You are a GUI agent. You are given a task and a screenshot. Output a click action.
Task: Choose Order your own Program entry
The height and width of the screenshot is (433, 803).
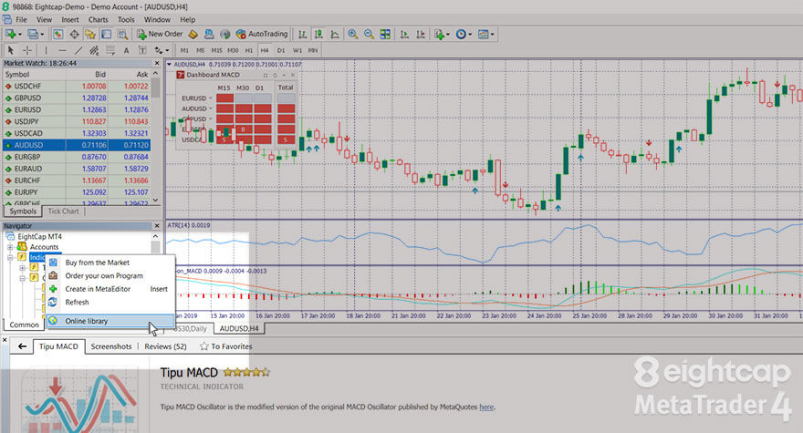pos(110,276)
